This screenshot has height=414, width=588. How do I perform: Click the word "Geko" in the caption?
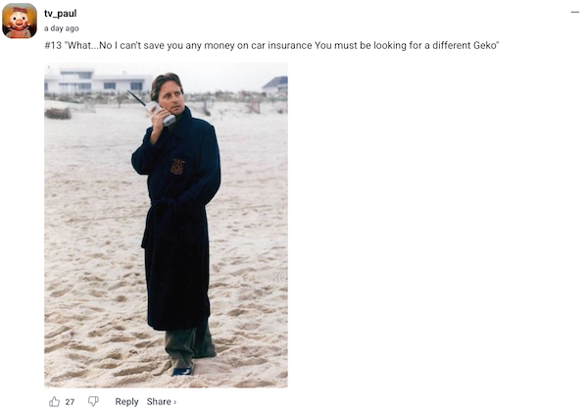click(x=486, y=45)
